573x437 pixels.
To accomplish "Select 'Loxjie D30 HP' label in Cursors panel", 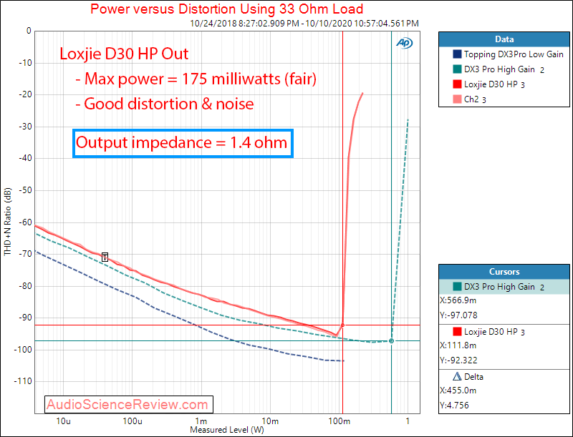I will click(491, 332).
